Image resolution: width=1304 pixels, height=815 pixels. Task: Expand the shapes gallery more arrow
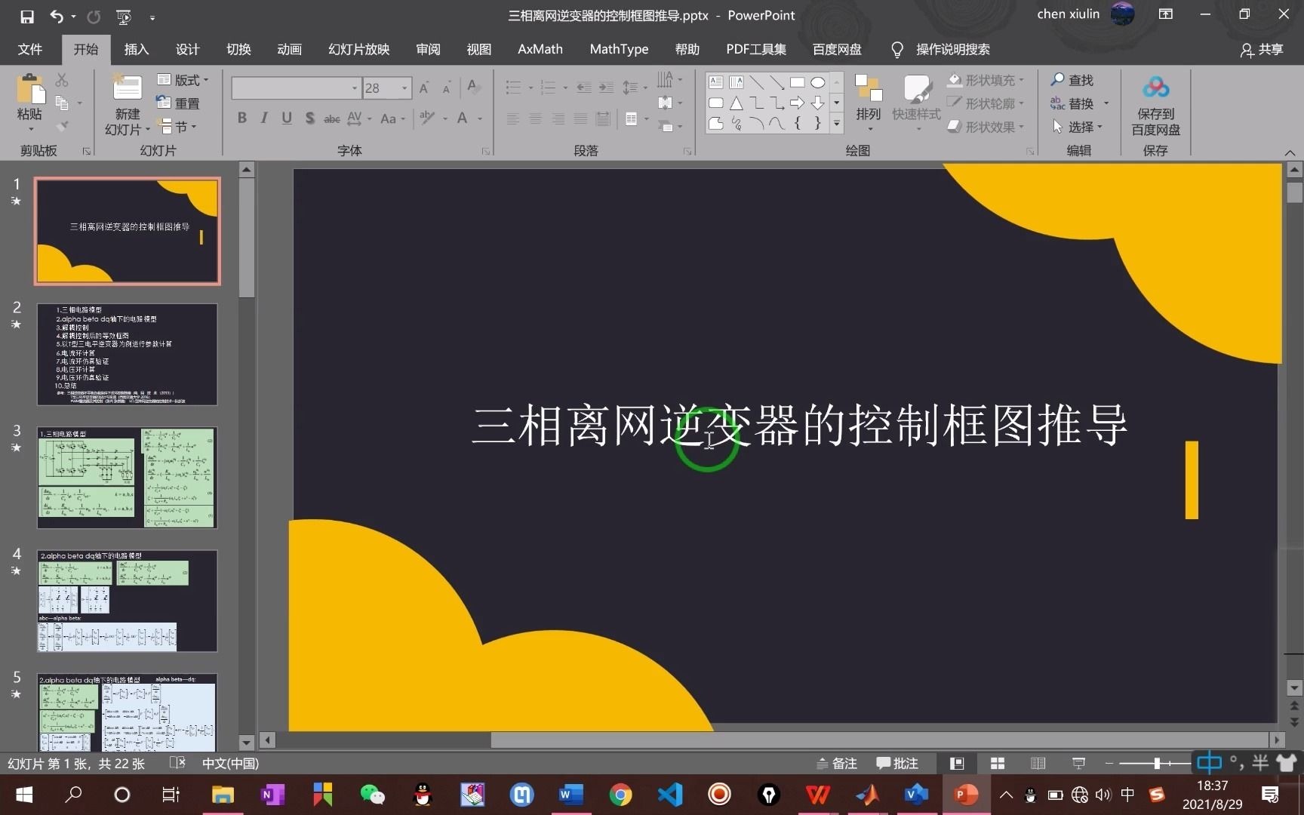coord(836,123)
